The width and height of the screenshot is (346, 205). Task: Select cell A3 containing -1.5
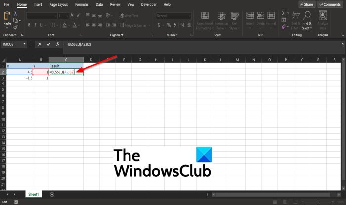(x=20, y=78)
